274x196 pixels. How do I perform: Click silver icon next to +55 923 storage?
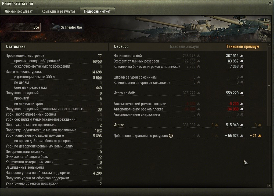click(x=242, y=136)
